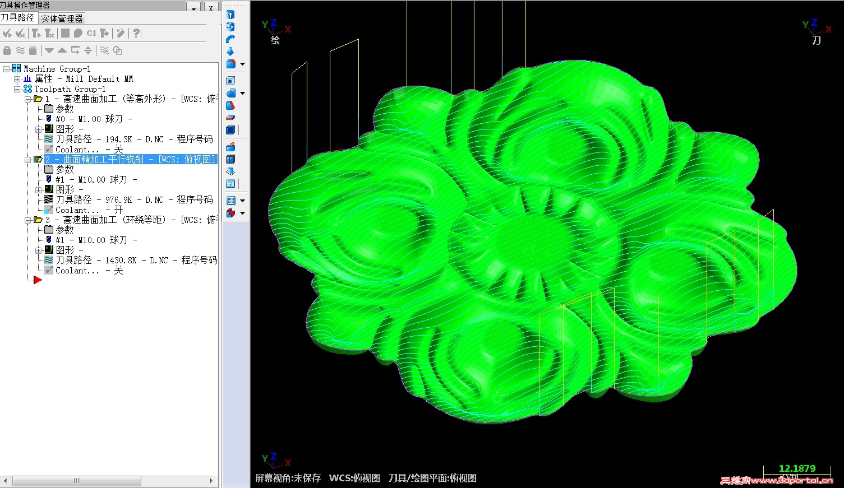Click the thicken sheet solid icon
This screenshot has width=844, height=488.
click(230, 118)
